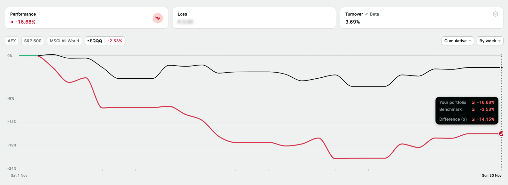Click the bullet dot in the EQQQ chip

click(88, 41)
